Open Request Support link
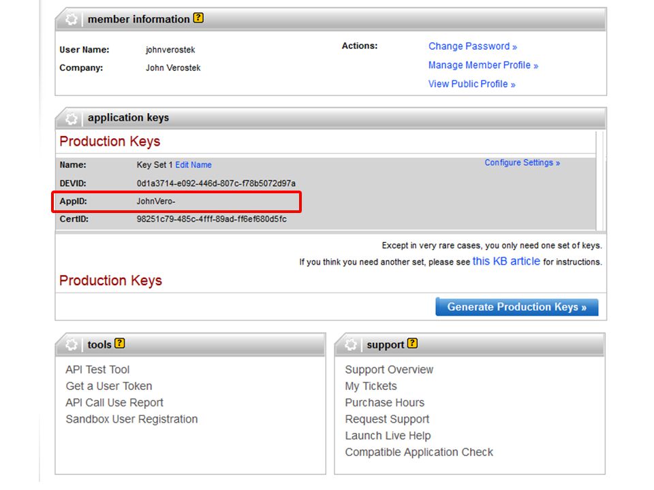 [387, 419]
